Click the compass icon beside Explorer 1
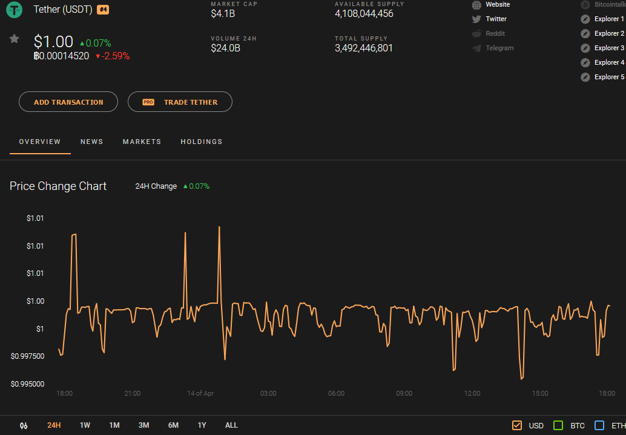Image resolution: width=626 pixels, height=435 pixels. click(585, 19)
